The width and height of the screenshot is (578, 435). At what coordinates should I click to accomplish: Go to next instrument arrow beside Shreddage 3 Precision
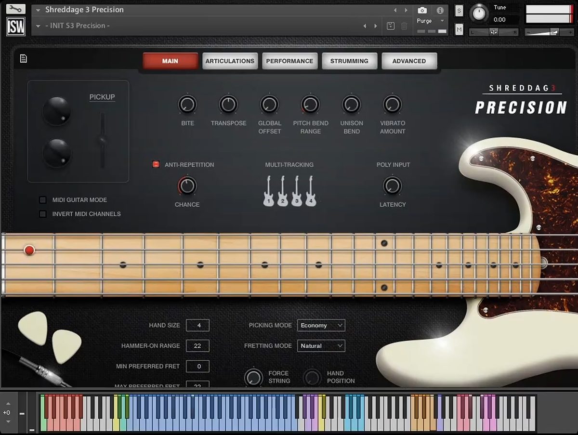[406, 10]
